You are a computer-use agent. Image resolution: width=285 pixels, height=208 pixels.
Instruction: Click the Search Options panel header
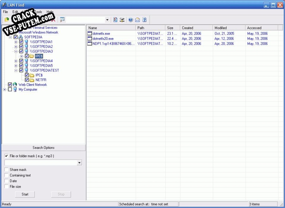[x=43, y=148]
